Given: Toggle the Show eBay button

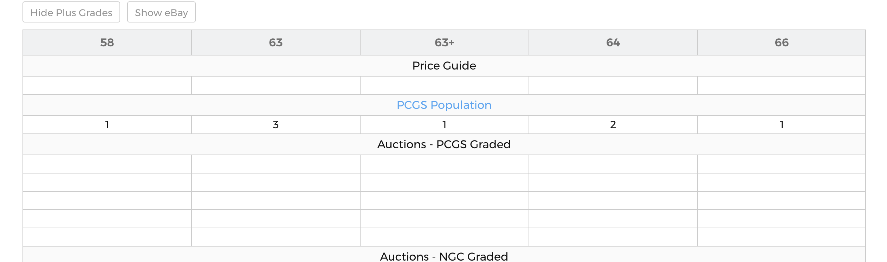Looking at the screenshot, I should 161,12.
